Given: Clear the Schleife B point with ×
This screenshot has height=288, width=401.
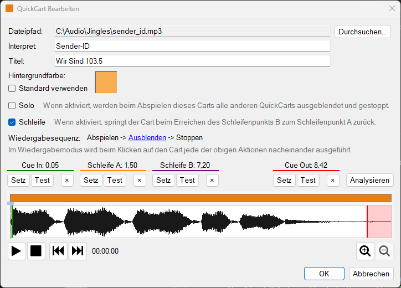Looking at the screenshot, I should (x=212, y=181).
